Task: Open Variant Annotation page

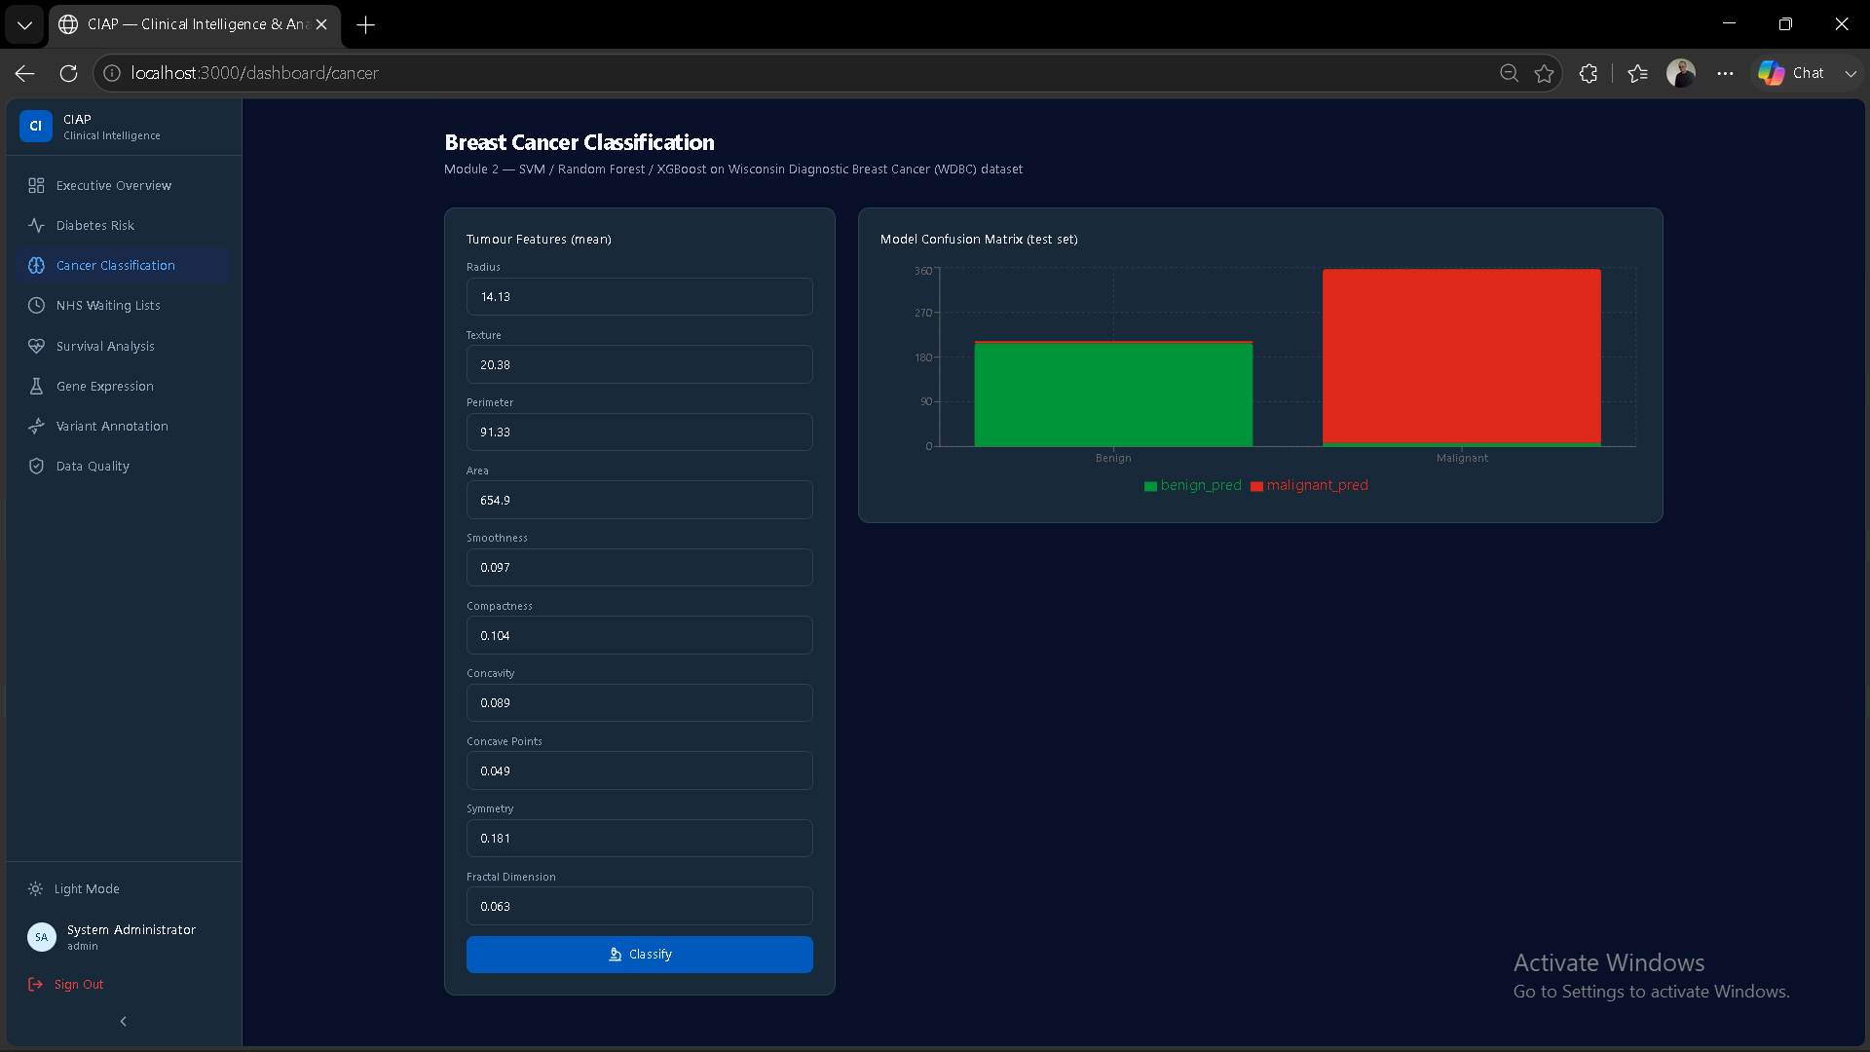Action: pyautogui.click(x=124, y=426)
